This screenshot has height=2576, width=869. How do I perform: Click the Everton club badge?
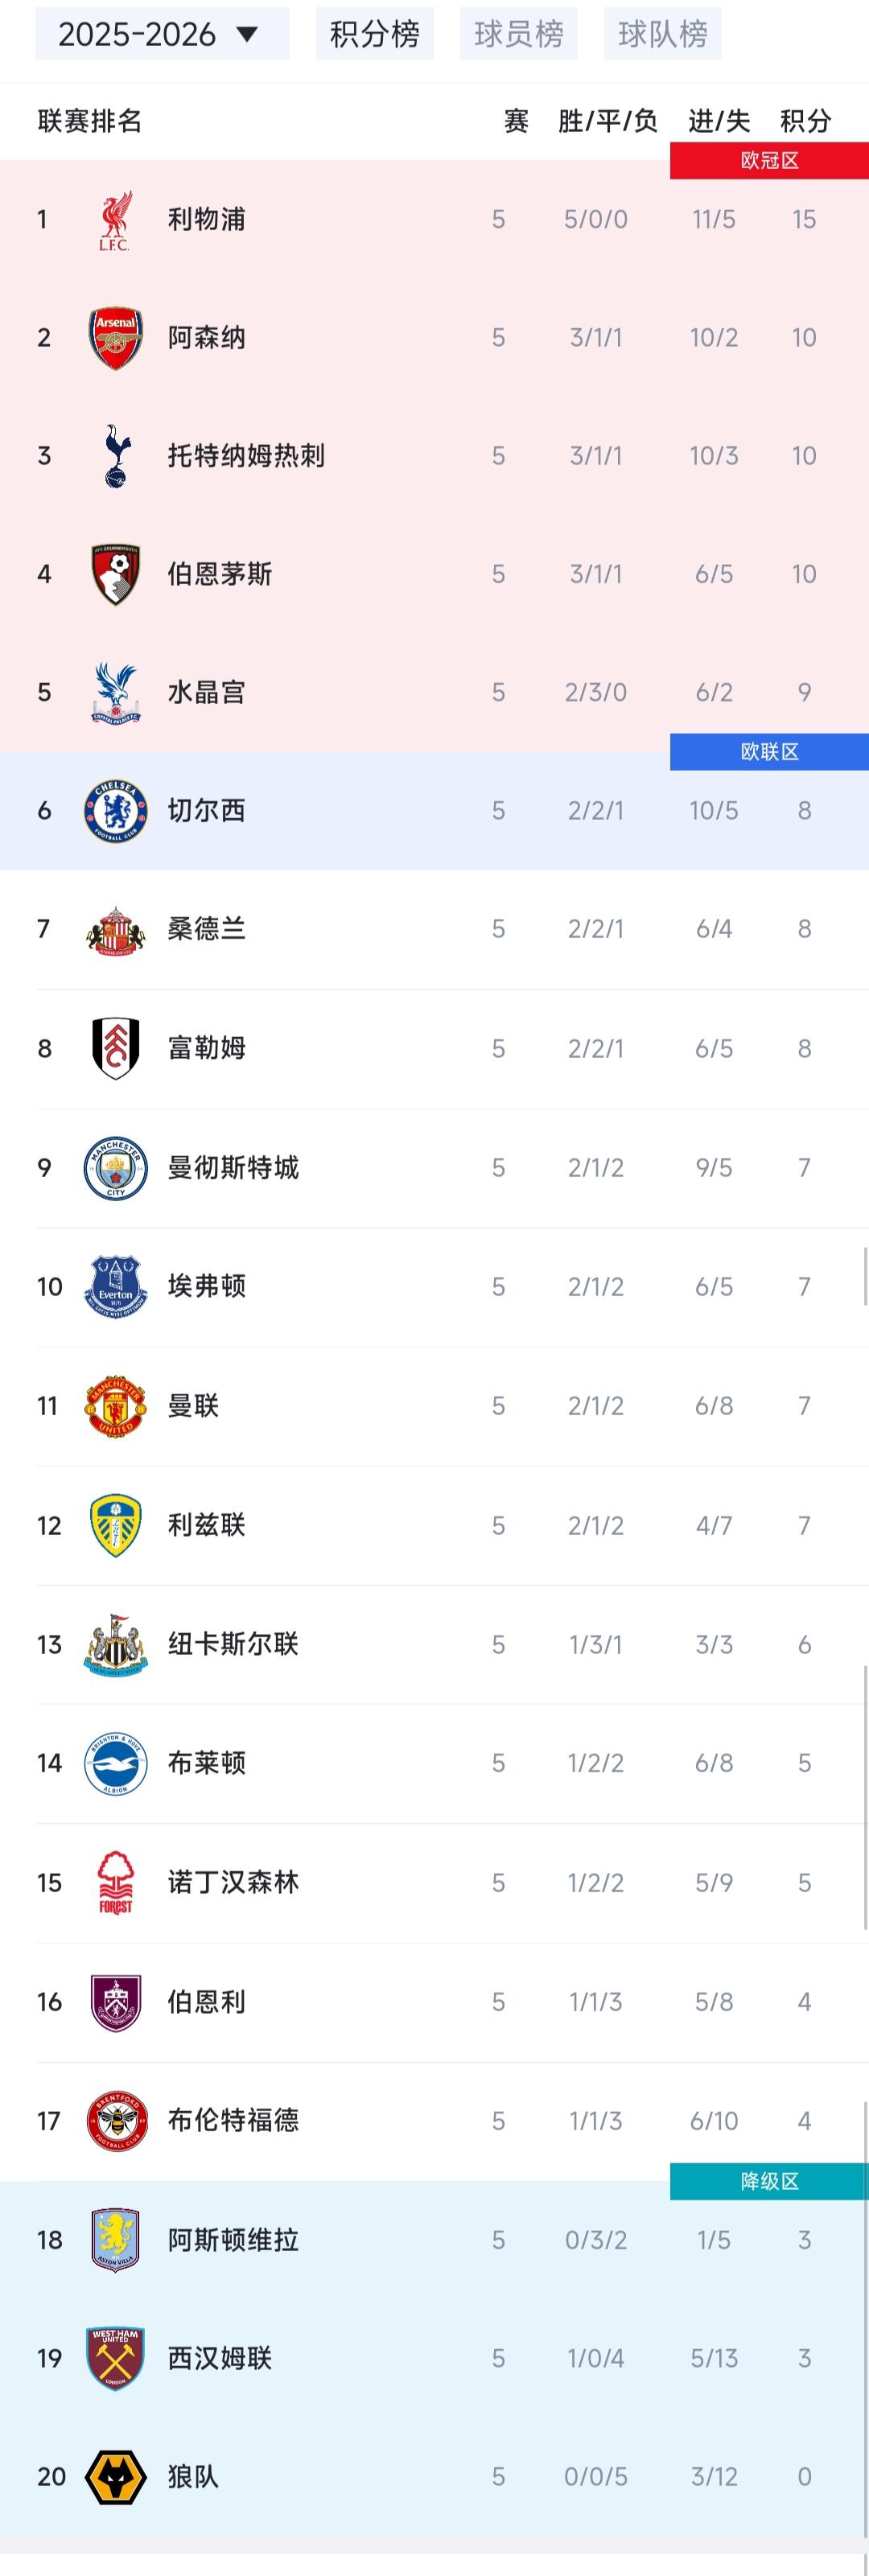pyautogui.click(x=115, y=1287)
